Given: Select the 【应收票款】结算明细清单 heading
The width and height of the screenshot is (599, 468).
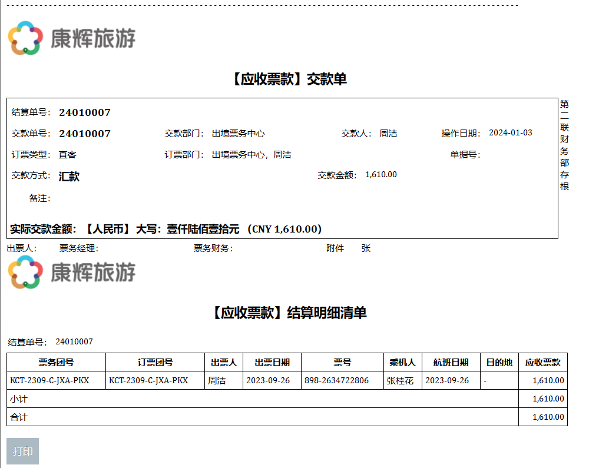Looking at the screenshot, I should tap(289, 313).
